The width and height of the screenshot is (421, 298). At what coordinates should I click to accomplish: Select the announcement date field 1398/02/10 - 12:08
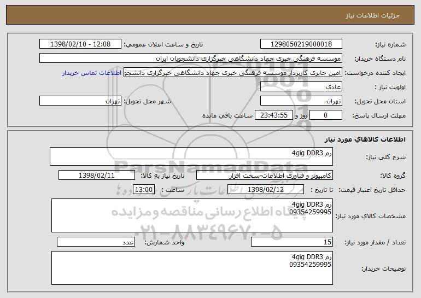(x=80, y=44)
